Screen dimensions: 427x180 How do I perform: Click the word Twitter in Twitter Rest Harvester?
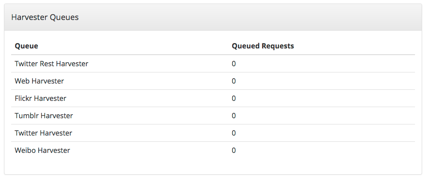point(26,64)
